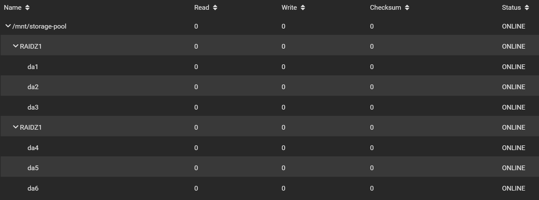Screen dimensions: 539x200
Task: Select disk da5 in the list
Action: pos(33,168)
